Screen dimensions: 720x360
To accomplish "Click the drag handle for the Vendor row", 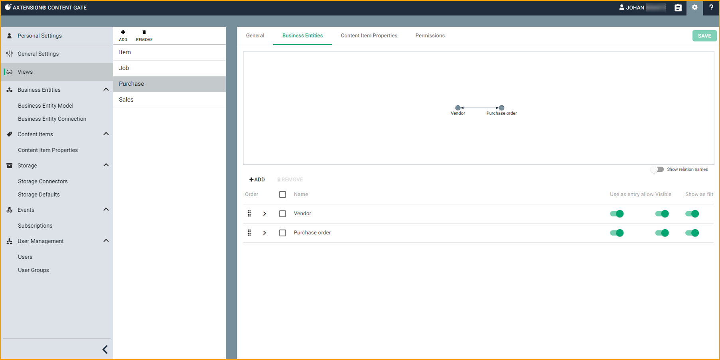I will tap(249, 214).
